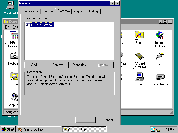Click the 1:31 PM taskbar clock
This screenshot has width=178, height=133.
tap(169, 129)
